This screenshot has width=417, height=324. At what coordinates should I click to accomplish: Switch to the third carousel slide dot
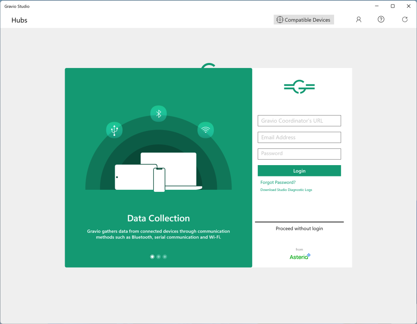[x=165, y=257]
